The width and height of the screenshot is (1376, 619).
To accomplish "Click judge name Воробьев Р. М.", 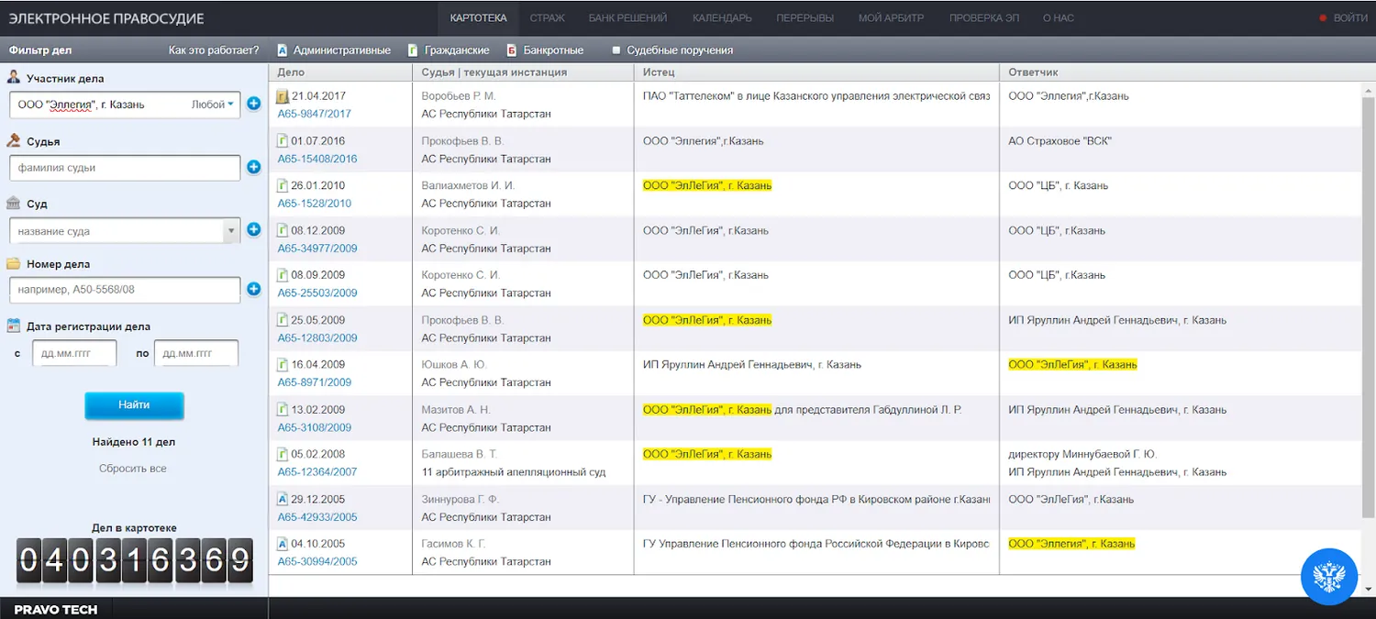I will (459, 96).
